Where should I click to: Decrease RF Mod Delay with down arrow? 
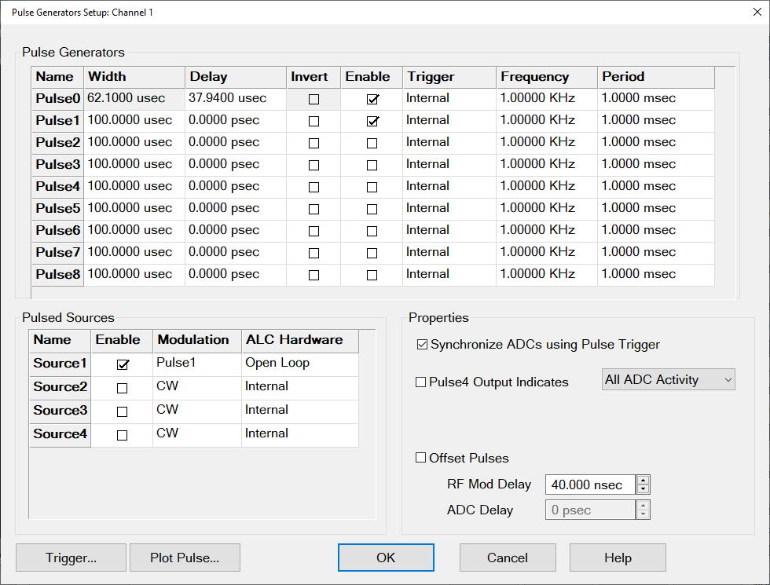(643, 489)
